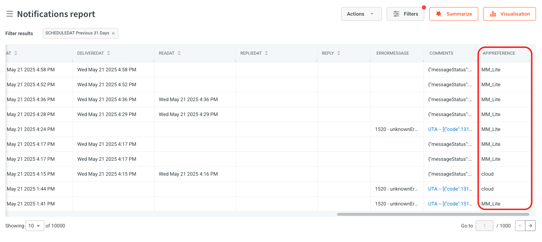Click the messageStatus comment in the 4:58 PM row
This screenshot has height=242, width=542.
450,70
